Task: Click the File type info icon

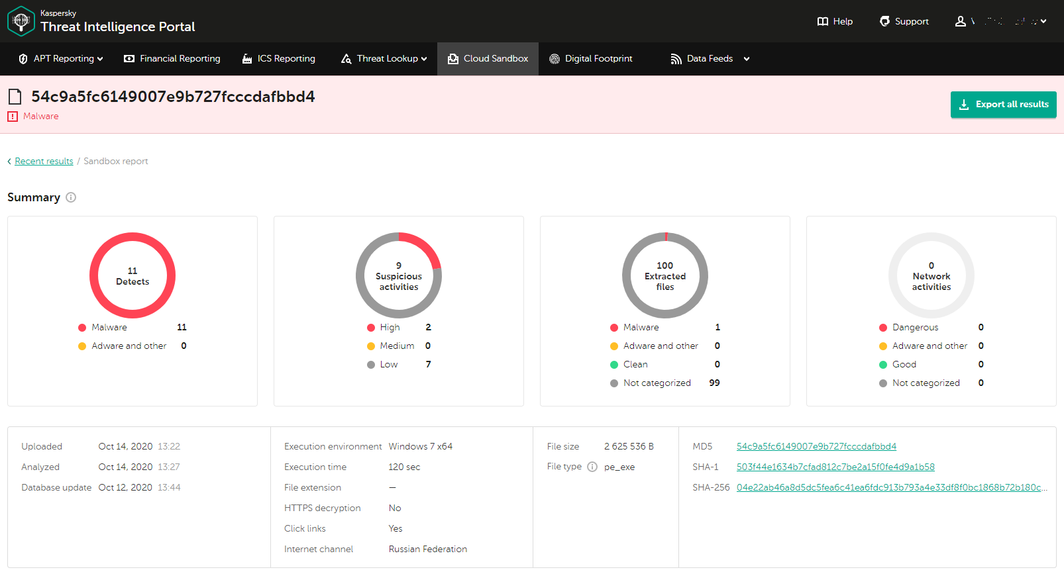Action: coord(592,467)
